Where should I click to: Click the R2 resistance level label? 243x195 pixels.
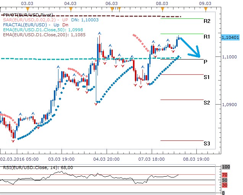coord(207,21)
